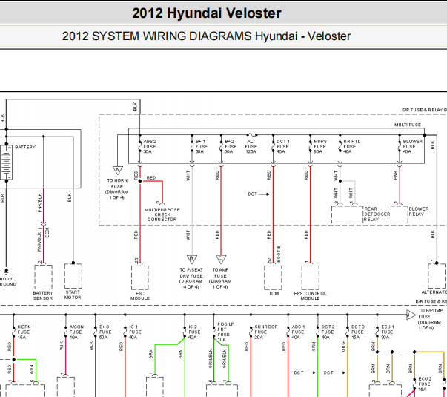447x397 pixels.
Task: Click the "ABS 1 FUSE 40A" label
Action: pyautogui.click(x=298, y=332)
